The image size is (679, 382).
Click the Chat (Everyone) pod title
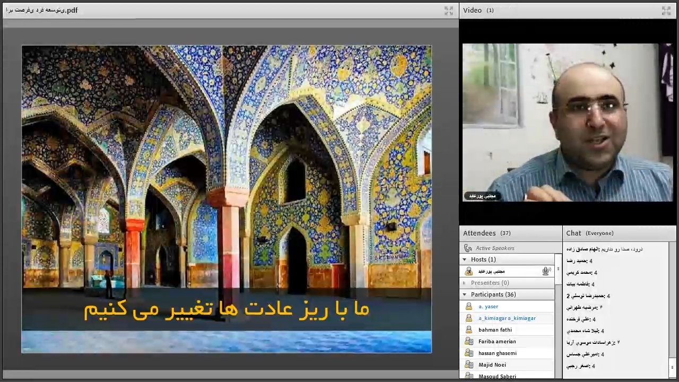point(589,233)
